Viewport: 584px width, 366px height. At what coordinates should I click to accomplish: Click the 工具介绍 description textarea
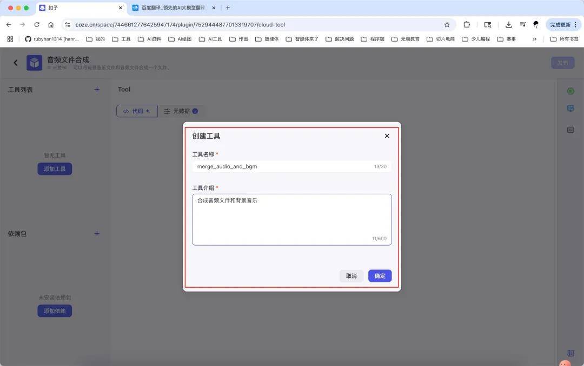(291, 219)
